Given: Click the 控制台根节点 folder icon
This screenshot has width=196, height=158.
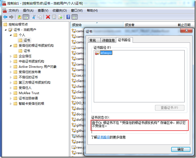Looking at the screenshot, I should click(x=5, y=24).
